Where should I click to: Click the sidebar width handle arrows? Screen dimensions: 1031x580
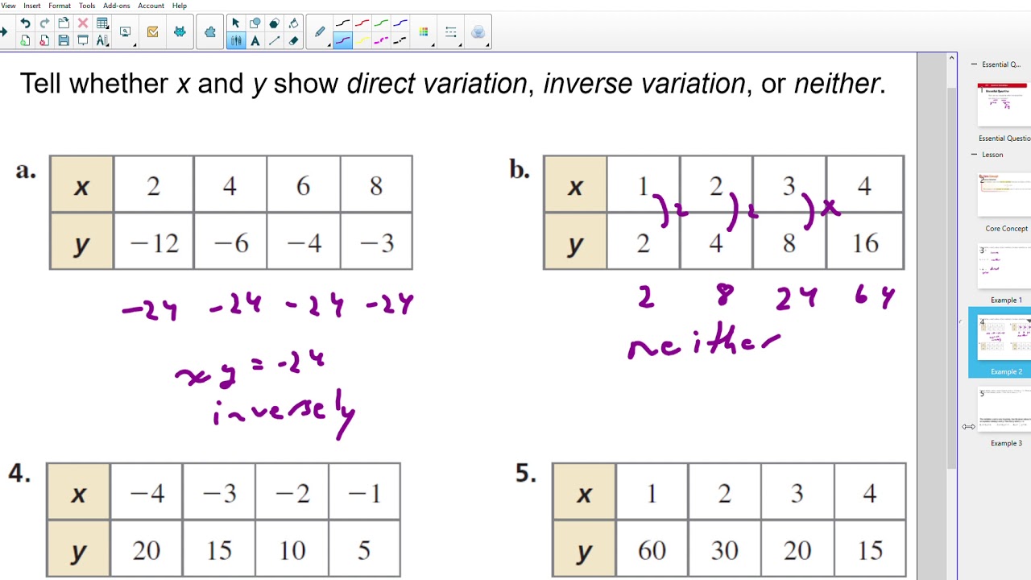pos(968,426)
